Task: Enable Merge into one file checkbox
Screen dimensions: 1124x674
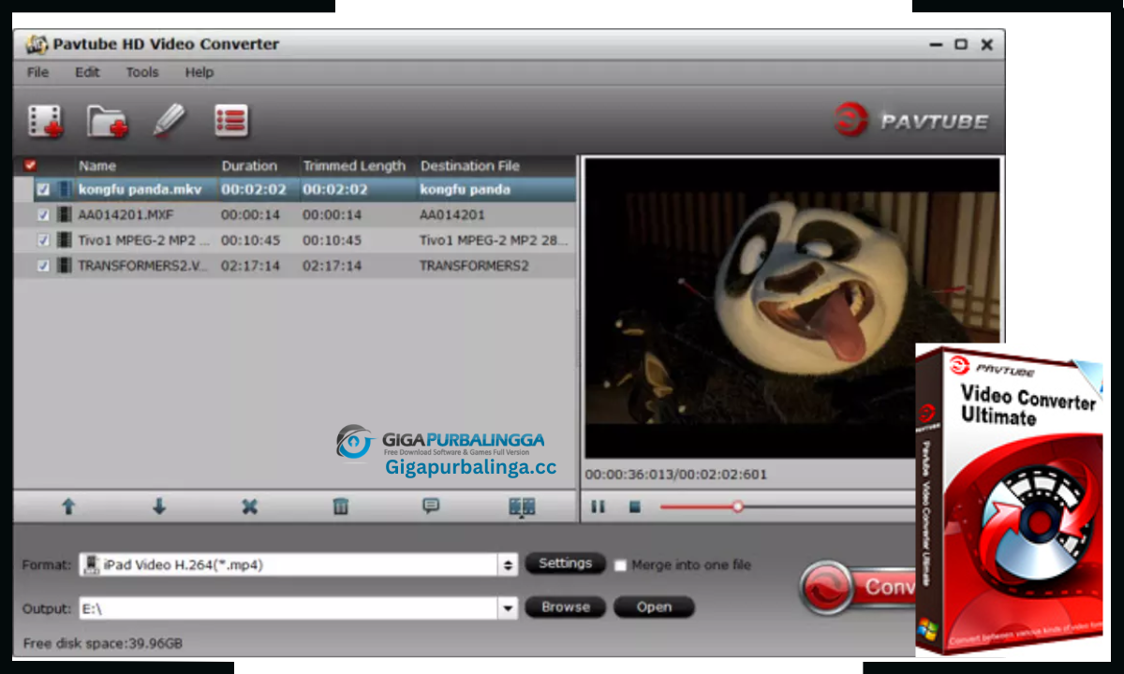Action: [620, 565]
